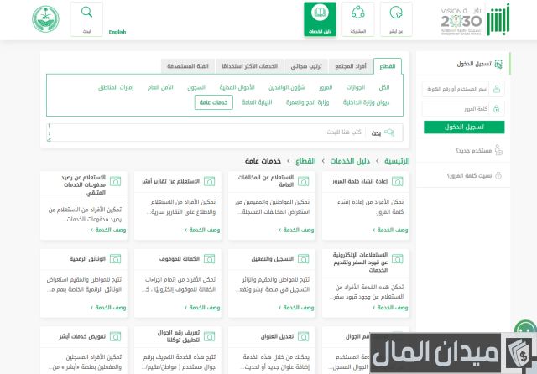Go to دليل الخدمات breadcrumb
Viewport: 537px width, 374px height.
350,161
